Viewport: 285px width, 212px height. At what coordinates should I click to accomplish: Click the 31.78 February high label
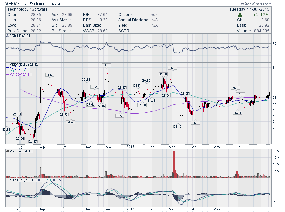pyautogui.click(x=163, y=74)
